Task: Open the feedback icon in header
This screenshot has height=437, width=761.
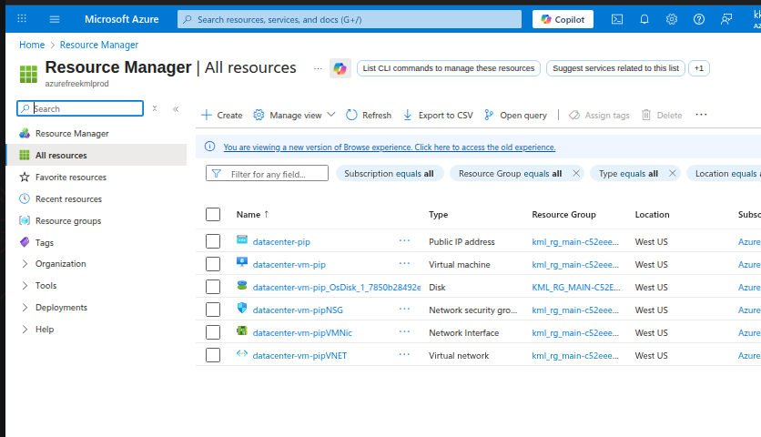Action: [x=726, y=19]
